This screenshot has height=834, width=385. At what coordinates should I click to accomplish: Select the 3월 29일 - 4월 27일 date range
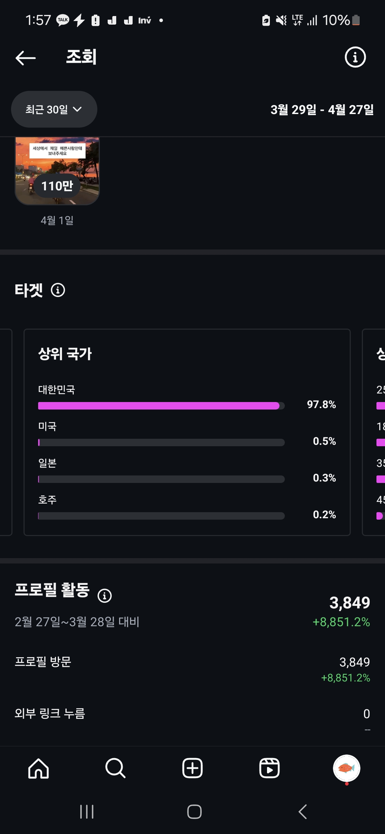[x=322, y=109]
